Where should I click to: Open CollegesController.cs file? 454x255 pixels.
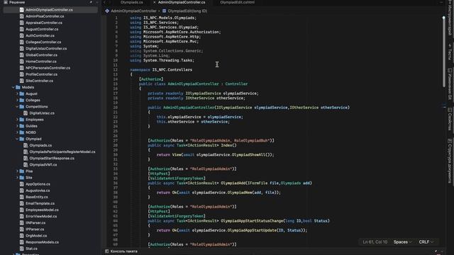pyautogui.click(x=43, y=42)
